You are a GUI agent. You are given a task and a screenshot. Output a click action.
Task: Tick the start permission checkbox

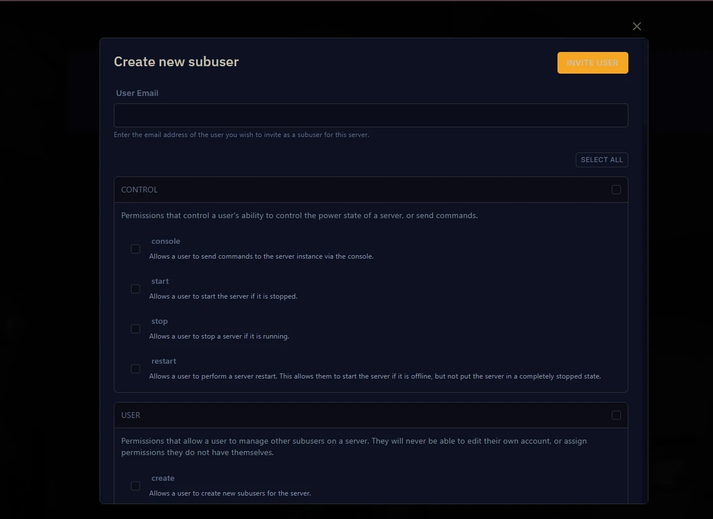[136, 289]
